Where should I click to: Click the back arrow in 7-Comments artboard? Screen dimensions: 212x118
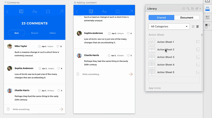(7, 12)
